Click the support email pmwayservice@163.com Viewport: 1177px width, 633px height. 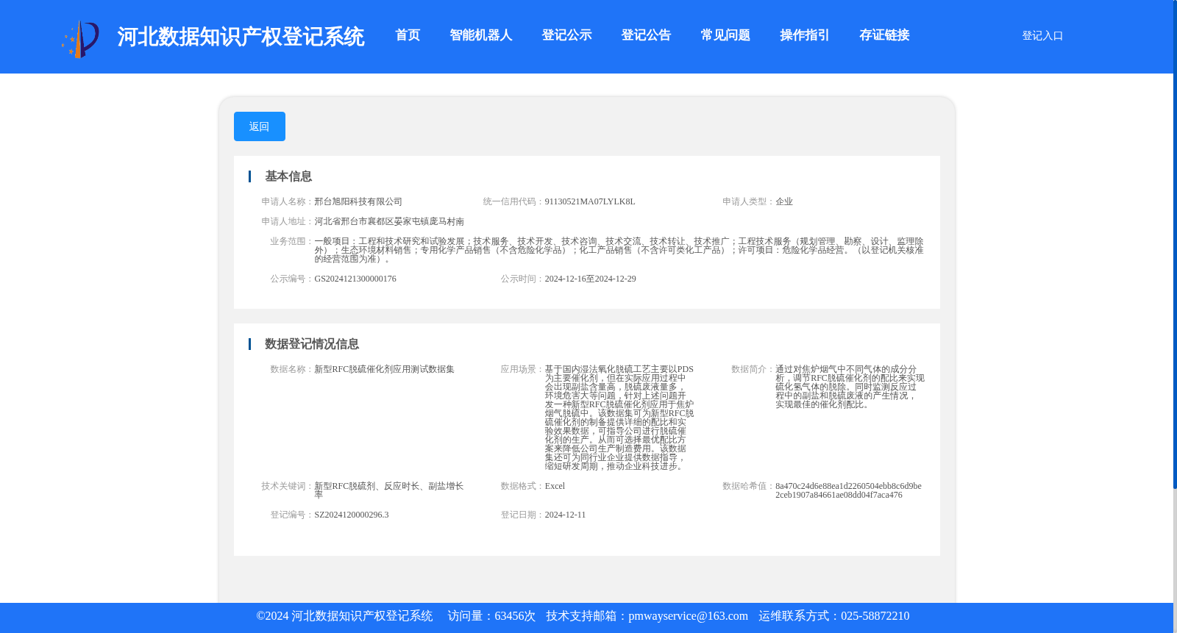point(689,616)
